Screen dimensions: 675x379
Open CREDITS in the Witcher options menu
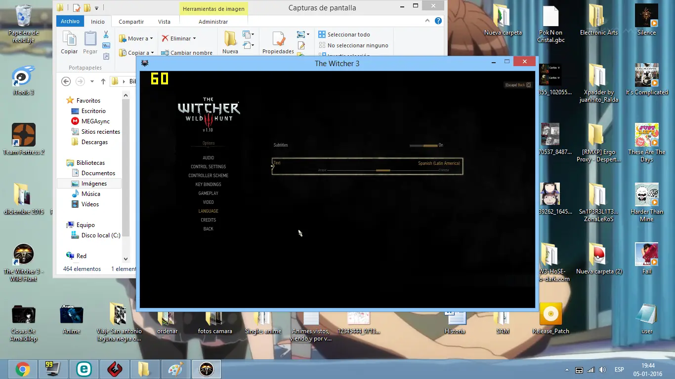pyautogui.click(x=209, y=220)
